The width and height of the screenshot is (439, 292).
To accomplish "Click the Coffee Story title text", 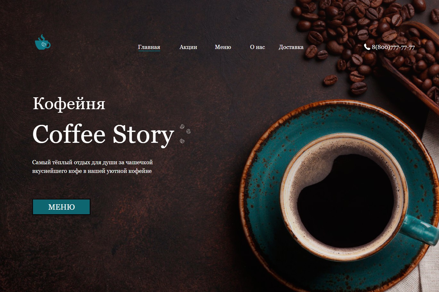I will tap(103, 134).
